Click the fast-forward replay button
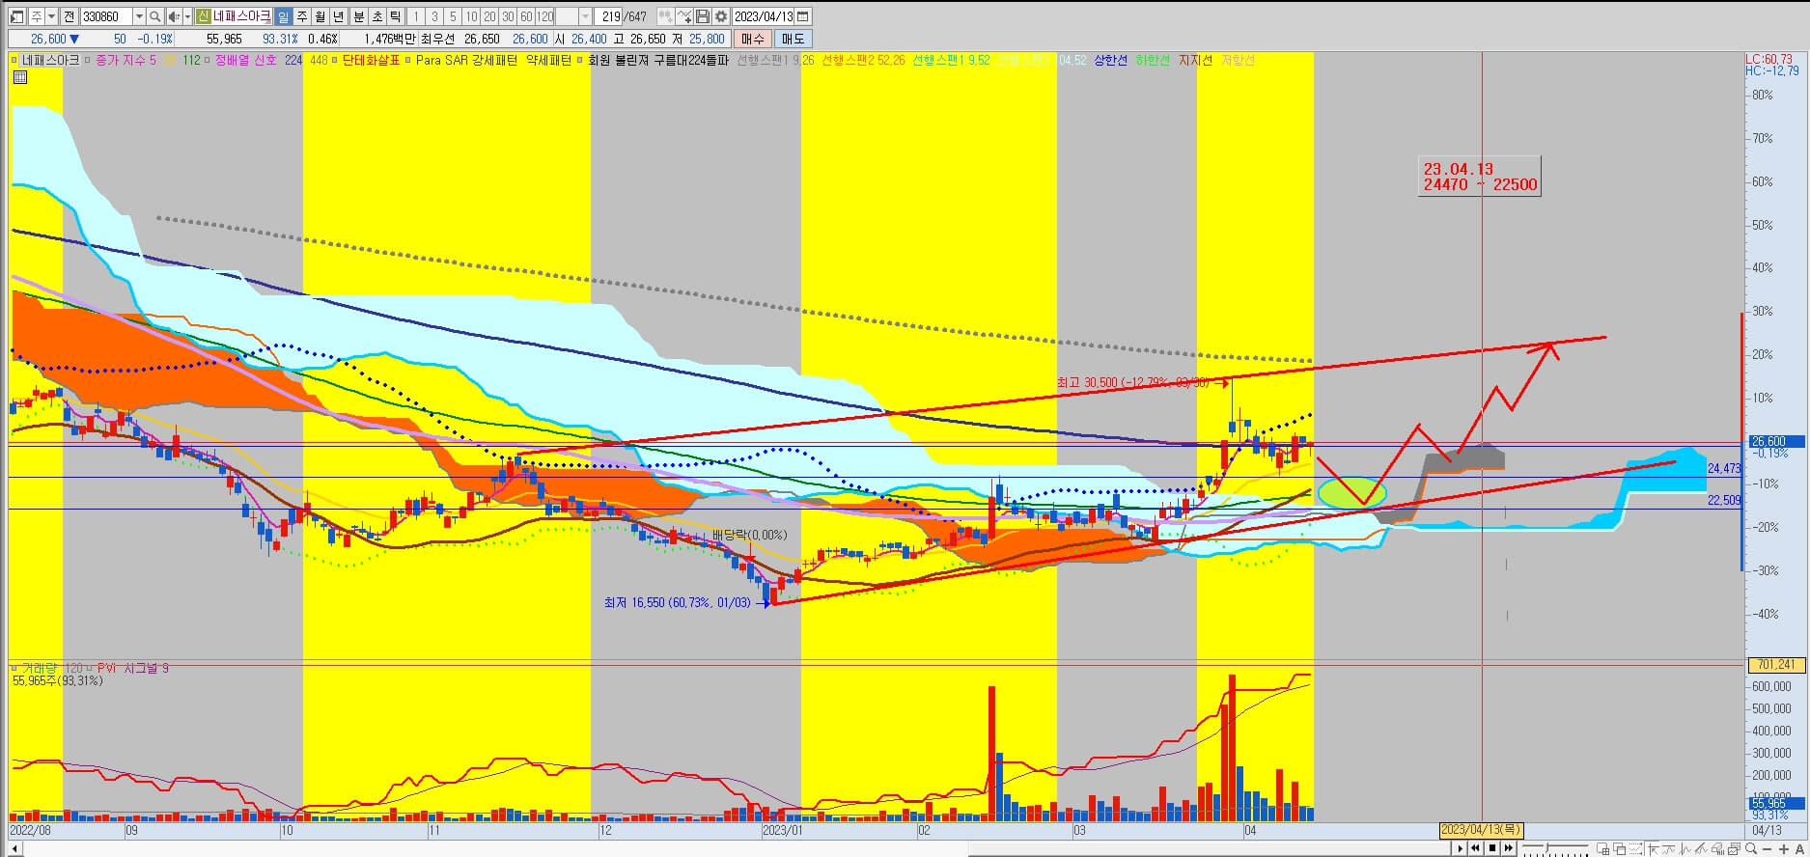Image resolution: width=1810 pixels, height=857 pixels. (x=1509, y=847)
